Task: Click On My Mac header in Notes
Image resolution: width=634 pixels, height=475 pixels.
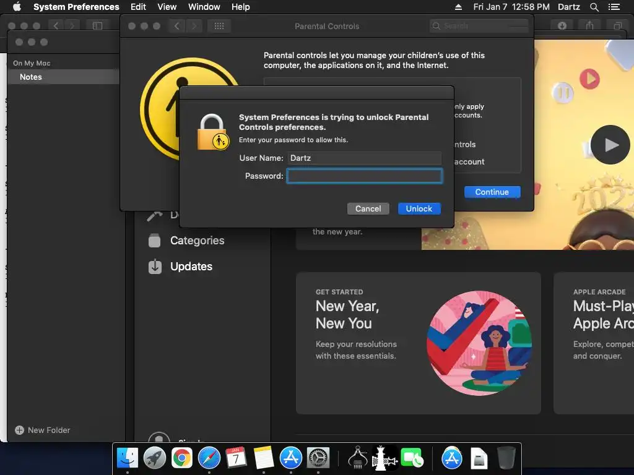Action: 32,63
